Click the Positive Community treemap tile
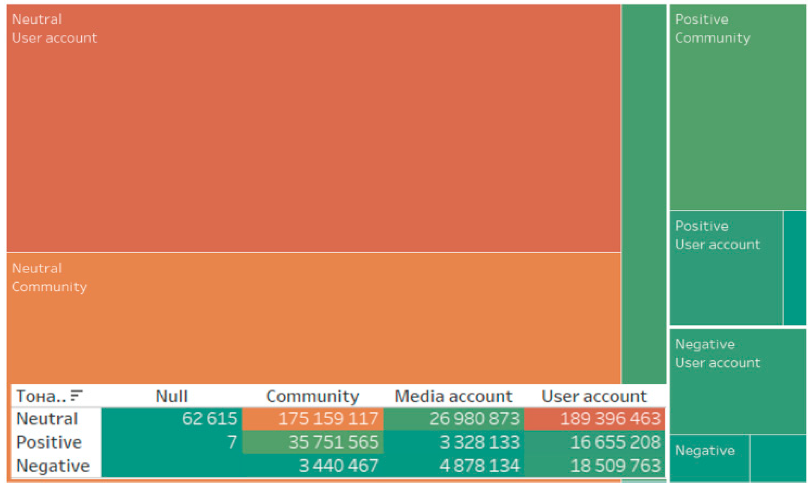This screenshot has height=490, width=812. tap(738, 107)
